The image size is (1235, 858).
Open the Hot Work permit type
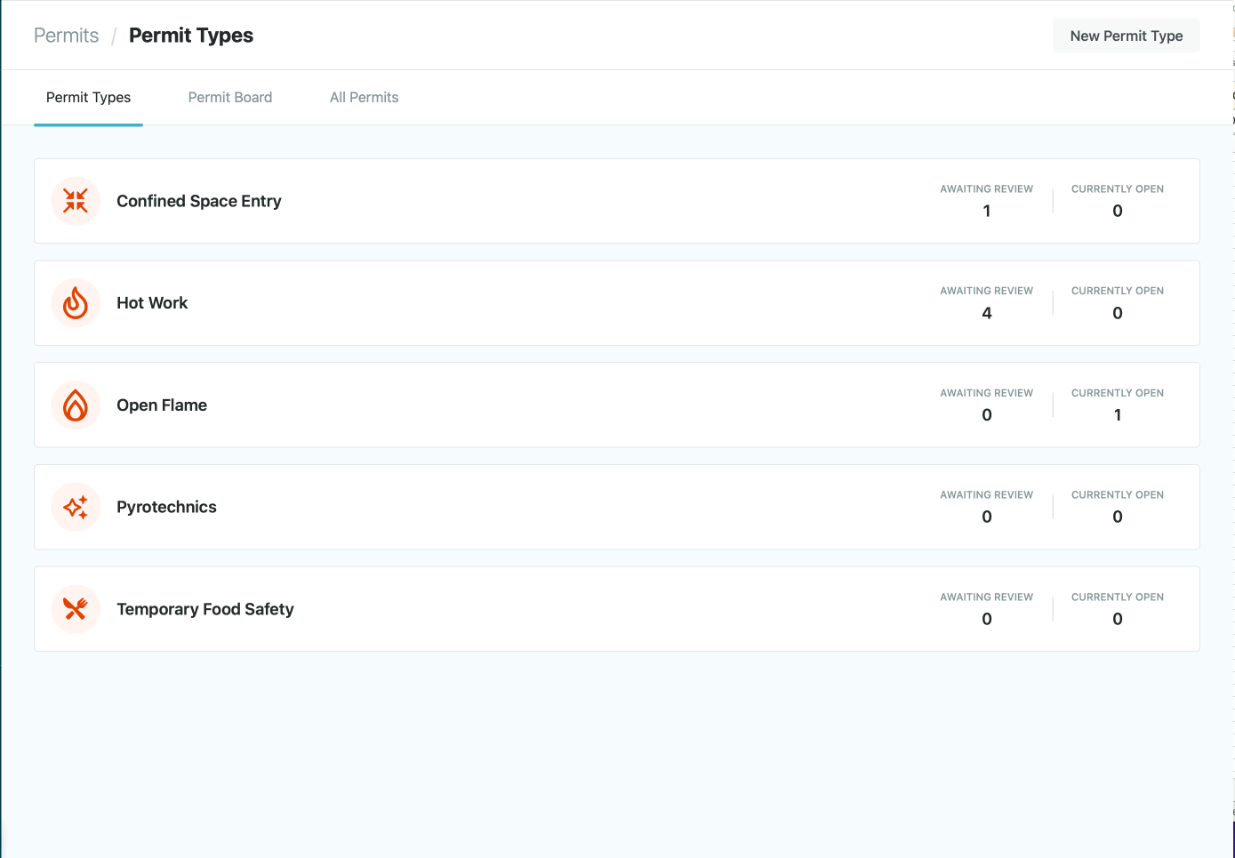click(152, 303)
